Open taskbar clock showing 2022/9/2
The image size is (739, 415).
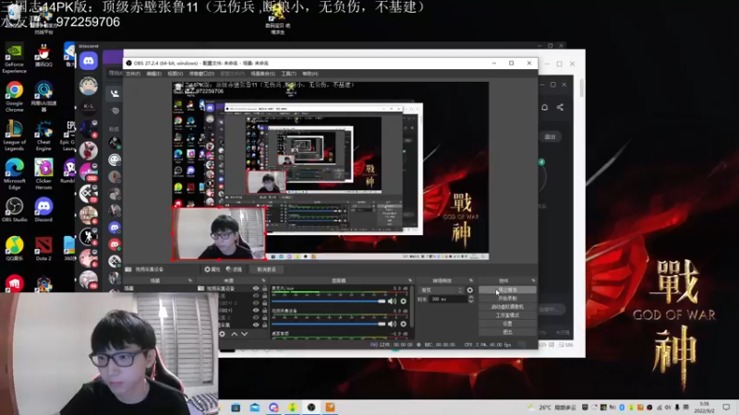point(704,408)
